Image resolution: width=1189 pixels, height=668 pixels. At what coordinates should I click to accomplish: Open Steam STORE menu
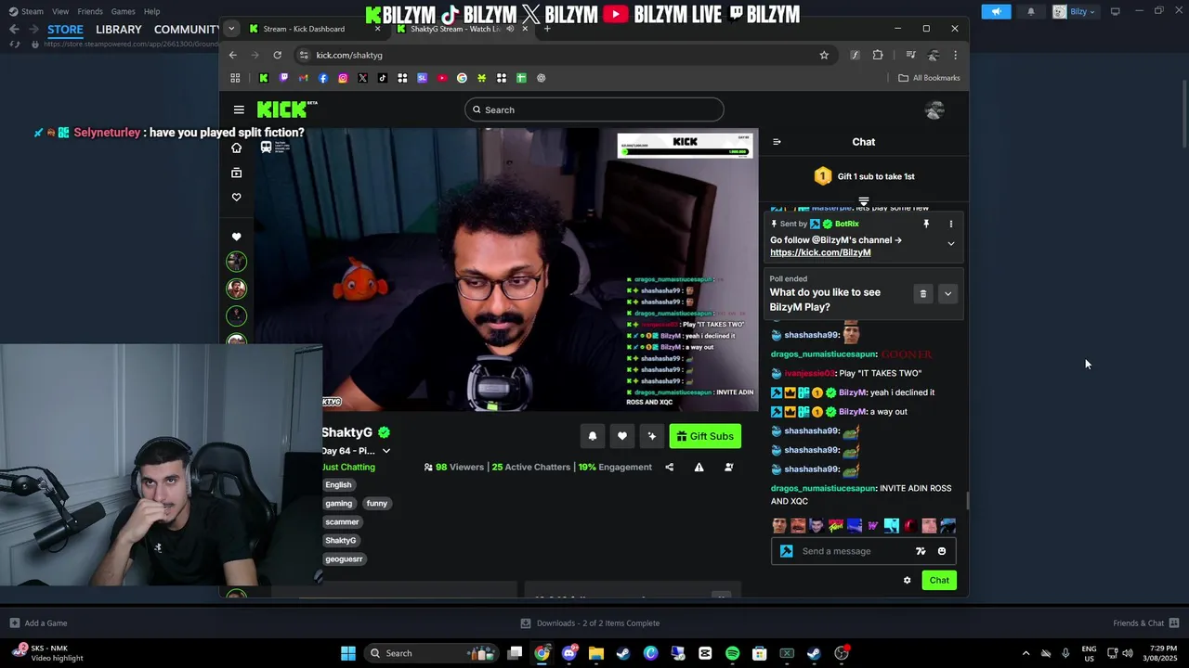click(x=65, y=30)
